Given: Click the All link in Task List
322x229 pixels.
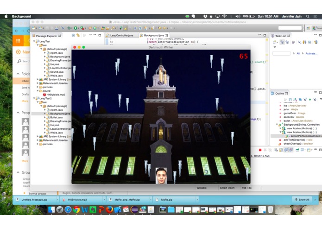Looking at the screenshot, I should (x=298, y=53).
